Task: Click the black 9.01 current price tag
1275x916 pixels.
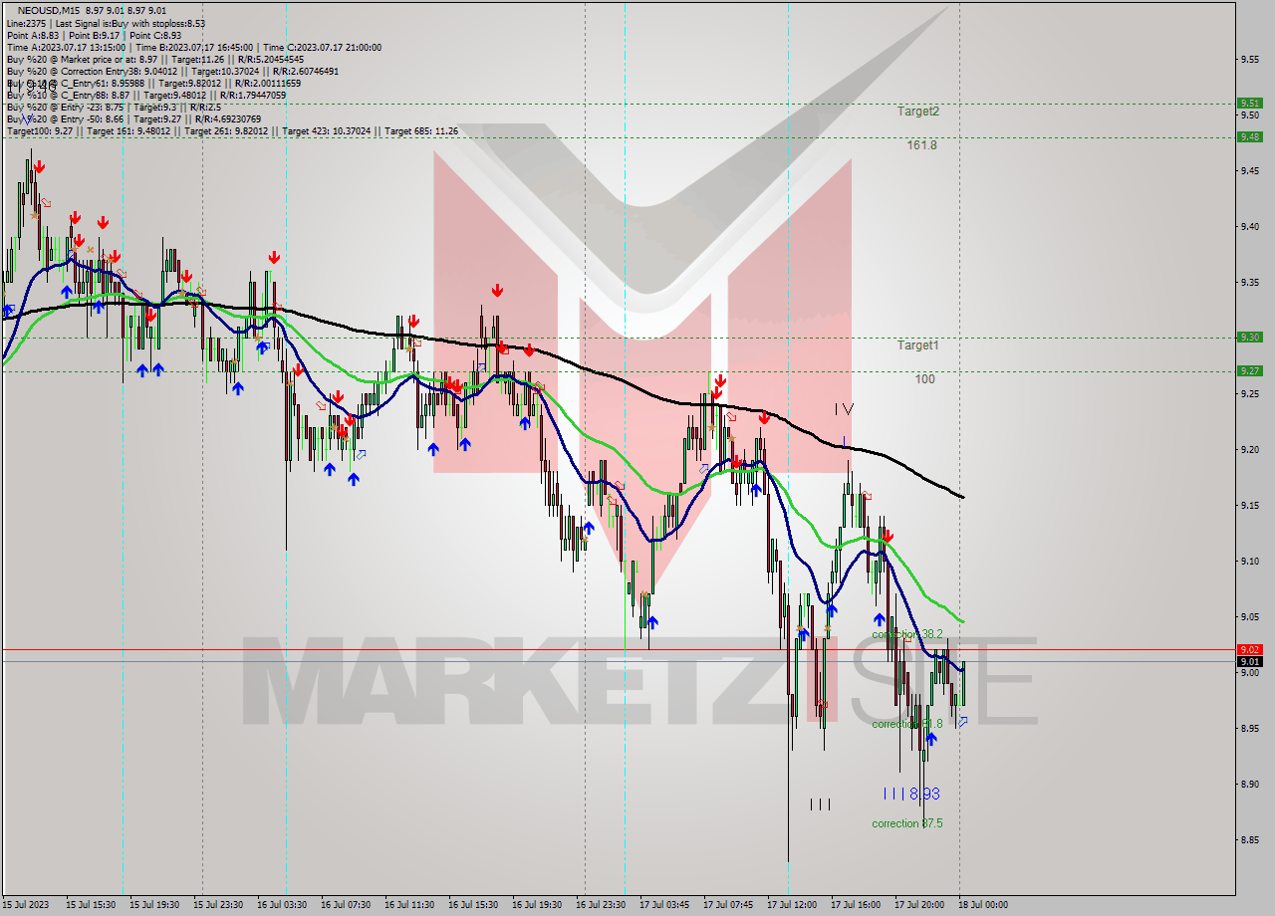Action: pos(1250,661)
